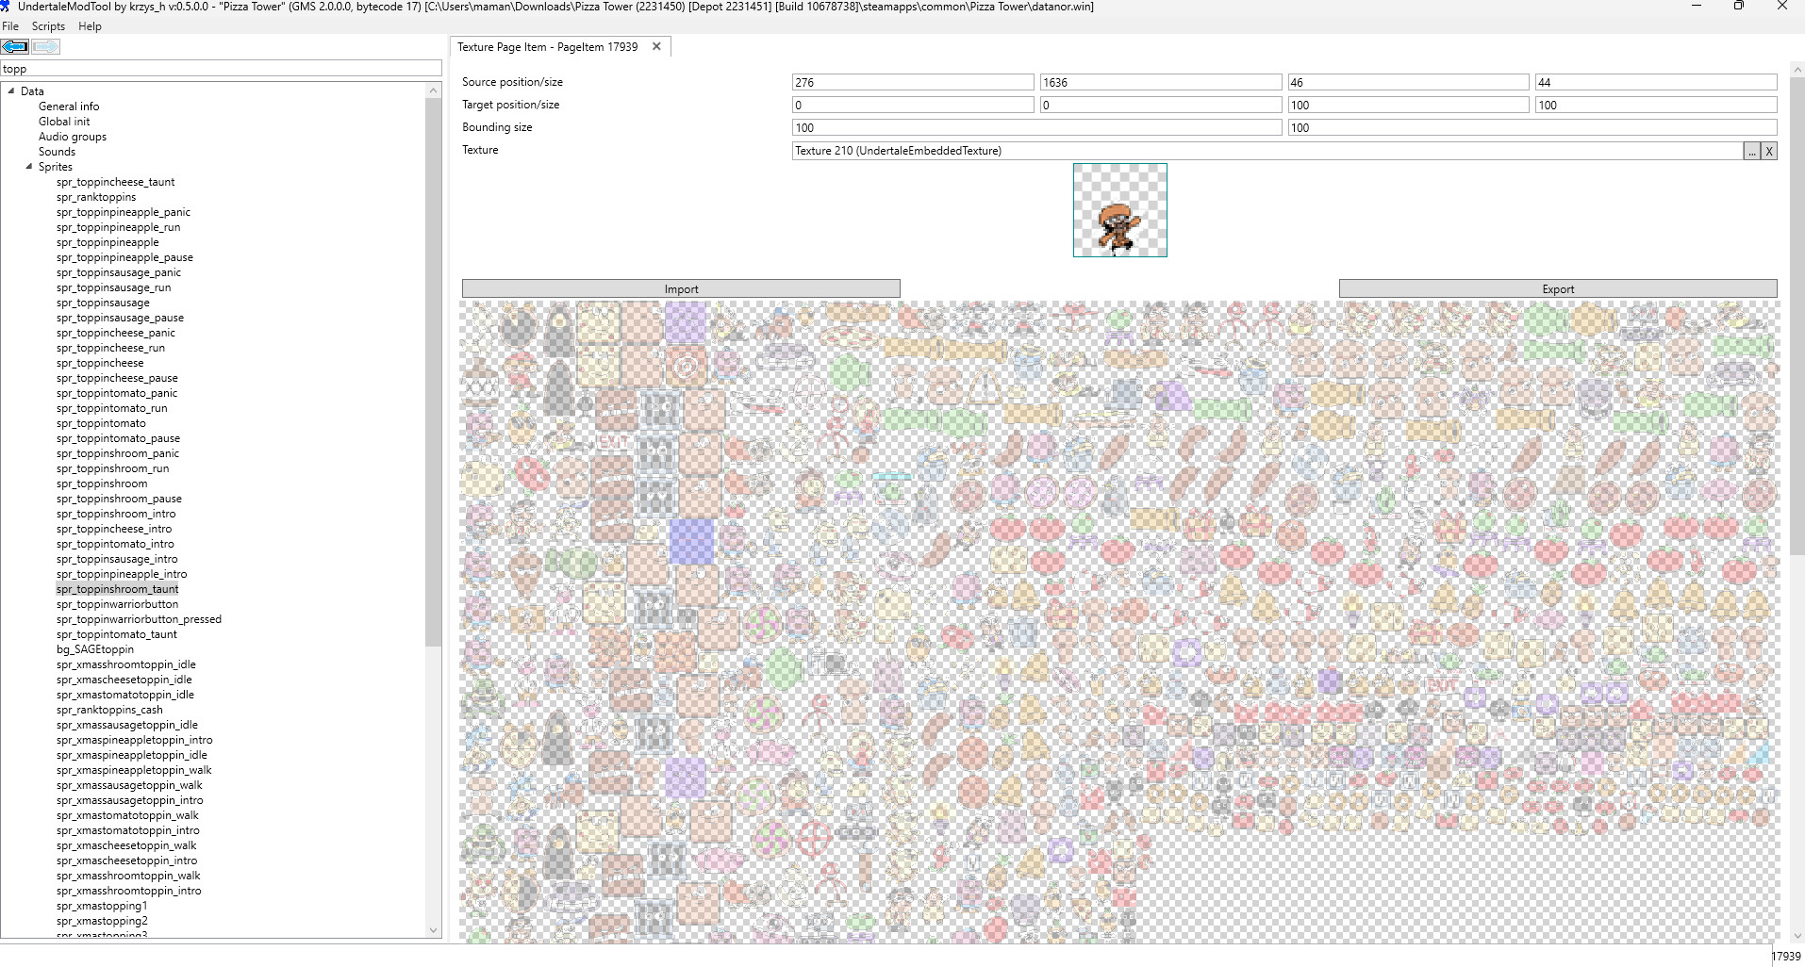The image size is (1805, 967).
Task: Select spr_ranktoppins sprite
Action: coord(96,197)
